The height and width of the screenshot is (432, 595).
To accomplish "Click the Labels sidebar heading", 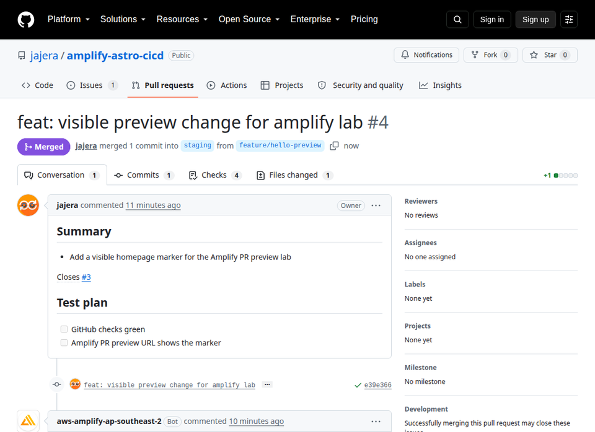I will click(415, 284).
